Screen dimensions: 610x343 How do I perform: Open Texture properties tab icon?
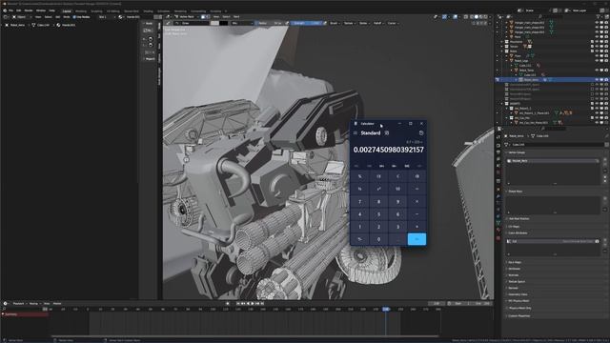498,237
